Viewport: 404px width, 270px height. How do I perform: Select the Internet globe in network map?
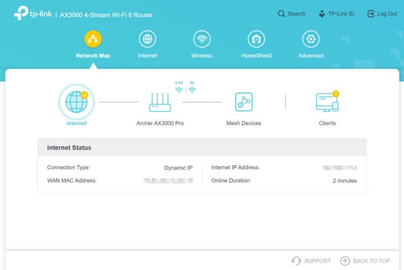click(76, 102)
